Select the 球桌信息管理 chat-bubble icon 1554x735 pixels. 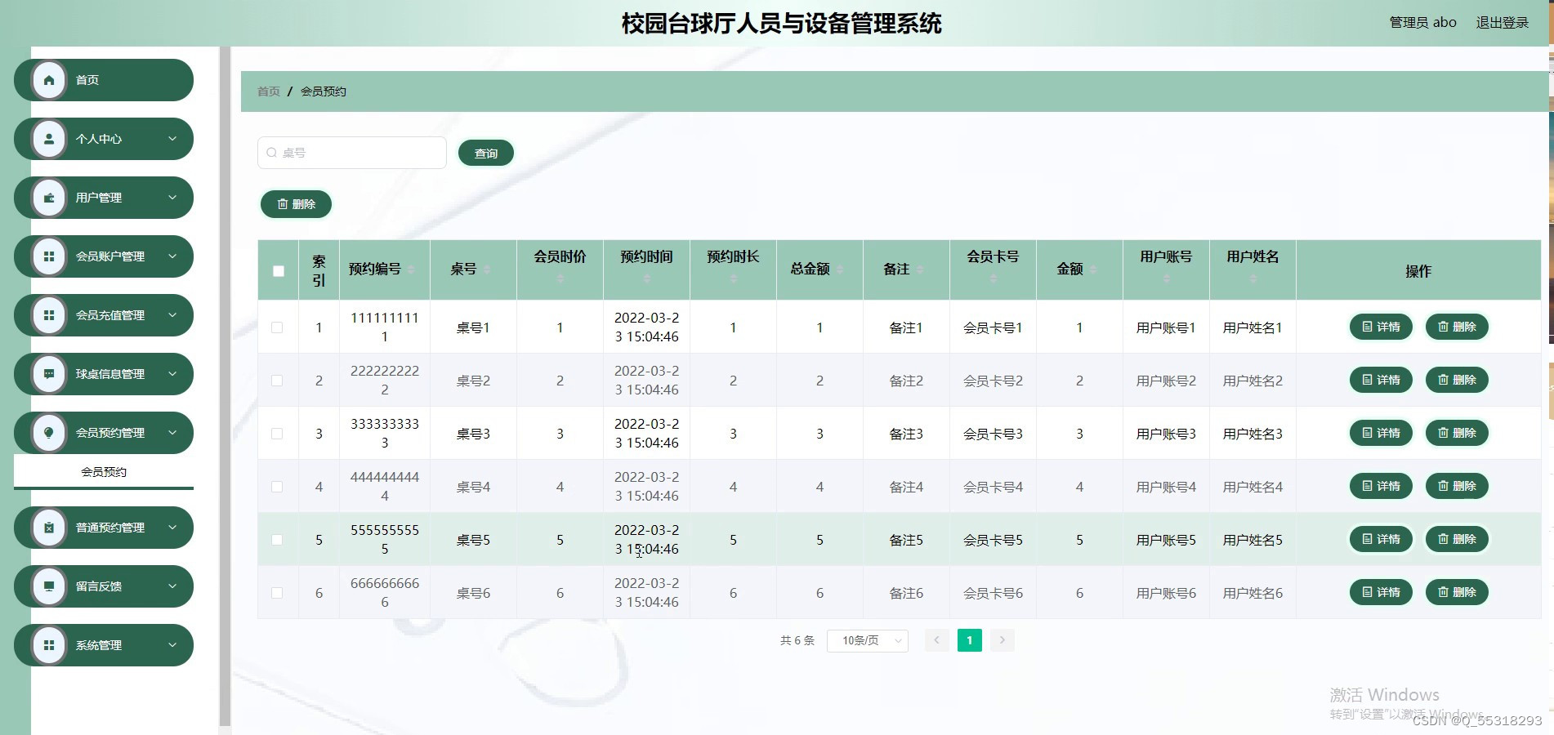point(47,374)
